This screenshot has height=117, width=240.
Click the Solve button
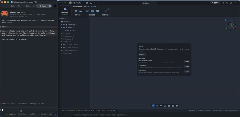point(215,3)
